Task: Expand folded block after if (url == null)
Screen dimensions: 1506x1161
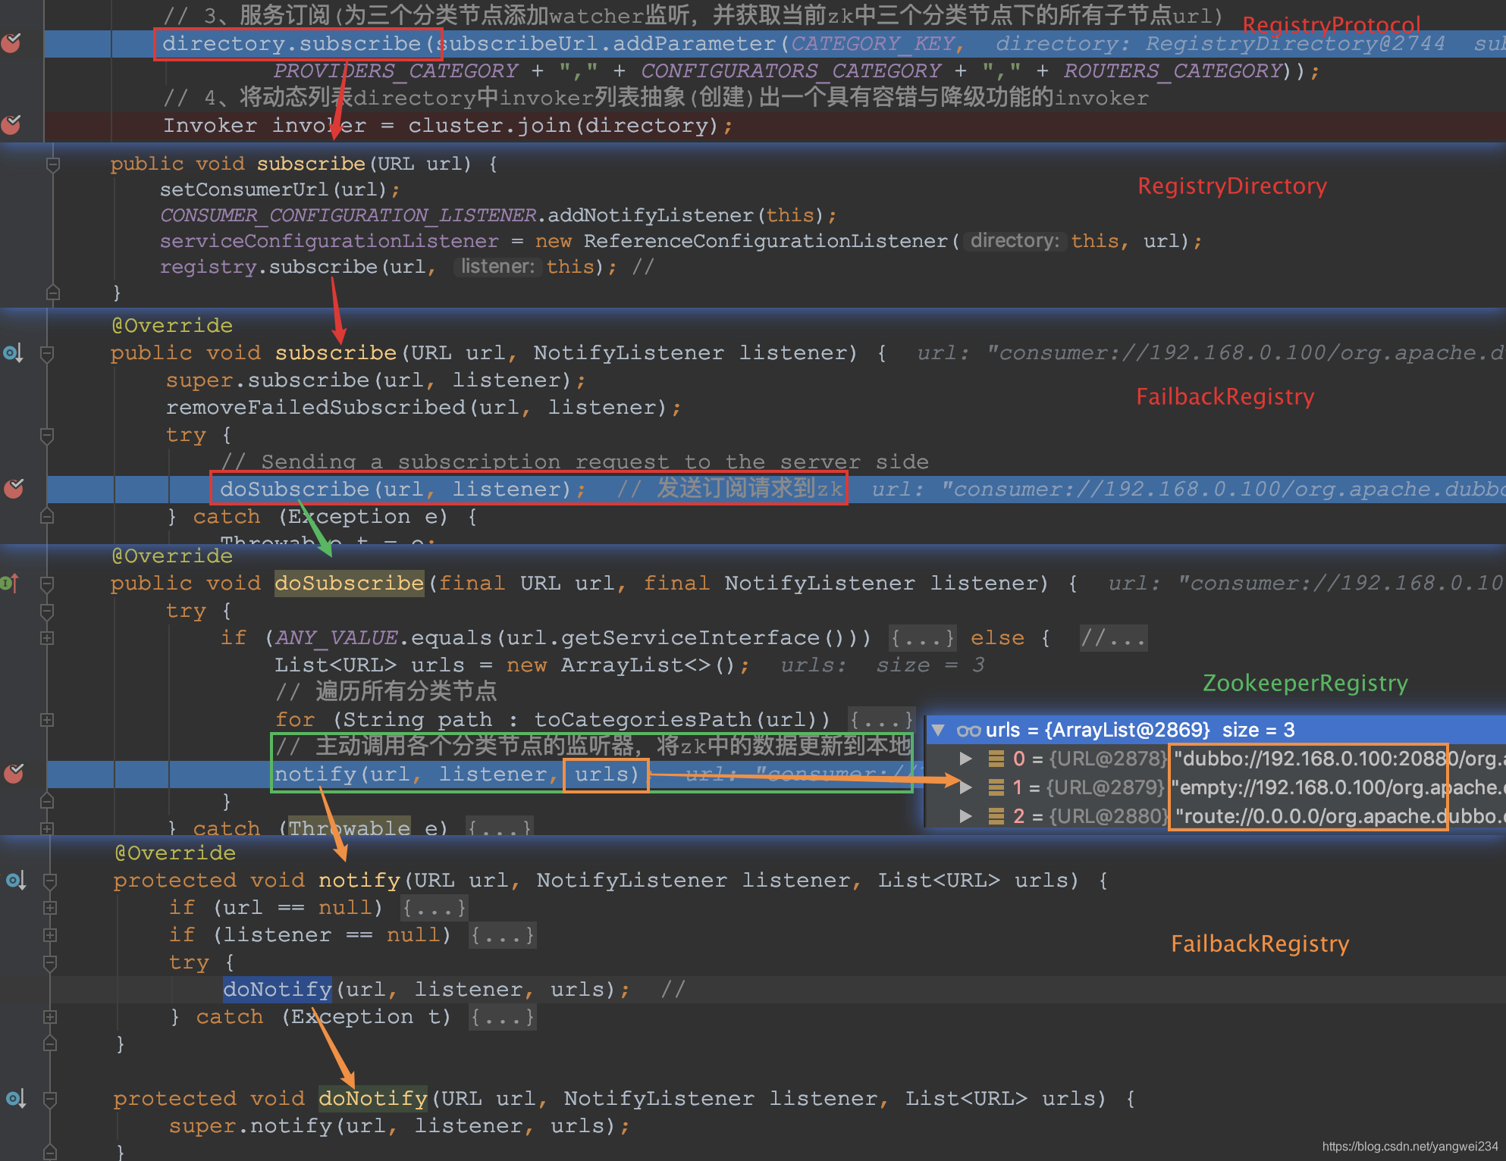Action: tap(434, 908)
